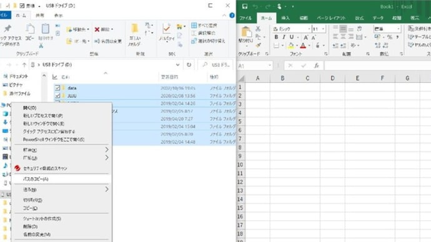Viewport: 431px width, 242px height.
Task: Click the New Folder icon in Explorer
Action: [x=134, y=29]
